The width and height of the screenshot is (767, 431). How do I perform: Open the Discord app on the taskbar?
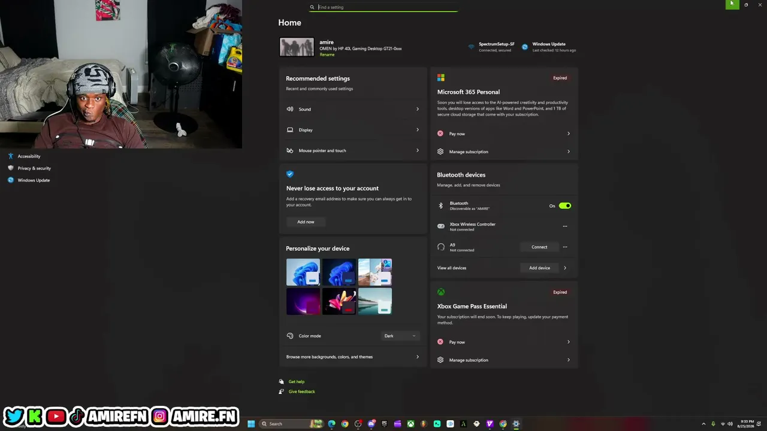(371, 424)
